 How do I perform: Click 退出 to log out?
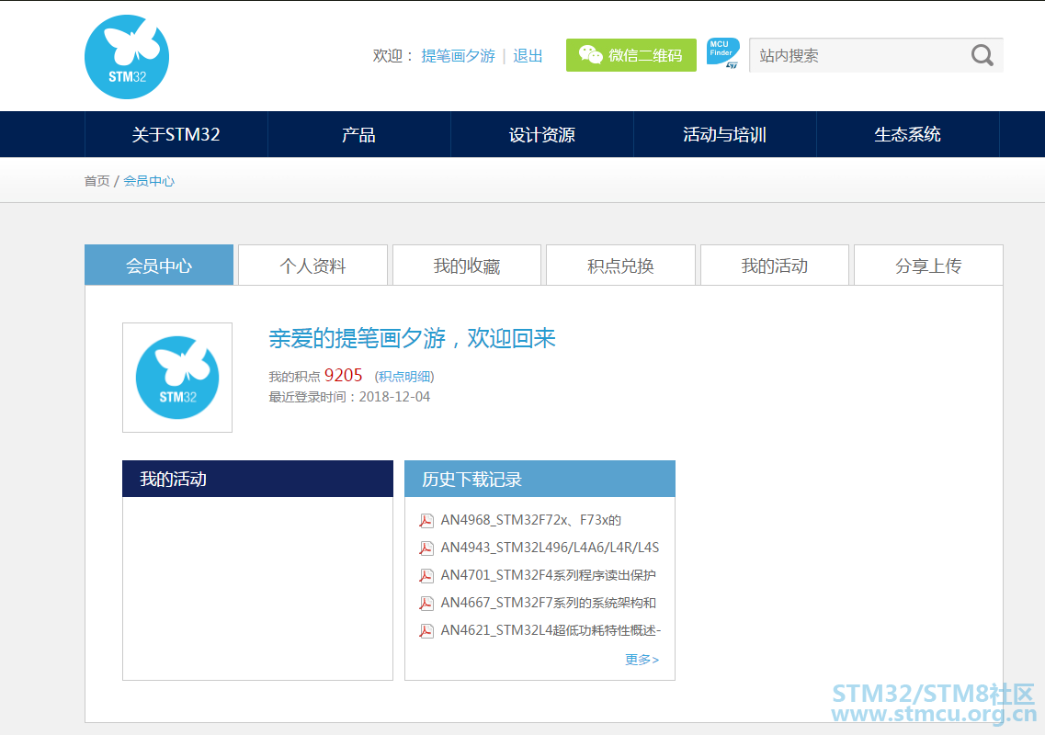pos(528,56)
